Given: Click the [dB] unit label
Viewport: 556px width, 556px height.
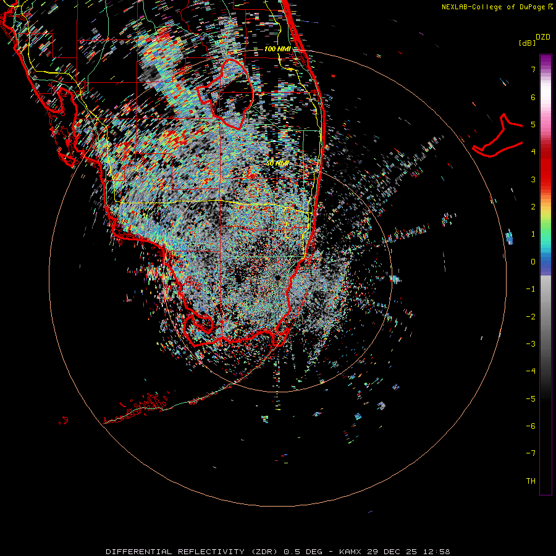Looking at the screenshot, I should tap(527, 43).
